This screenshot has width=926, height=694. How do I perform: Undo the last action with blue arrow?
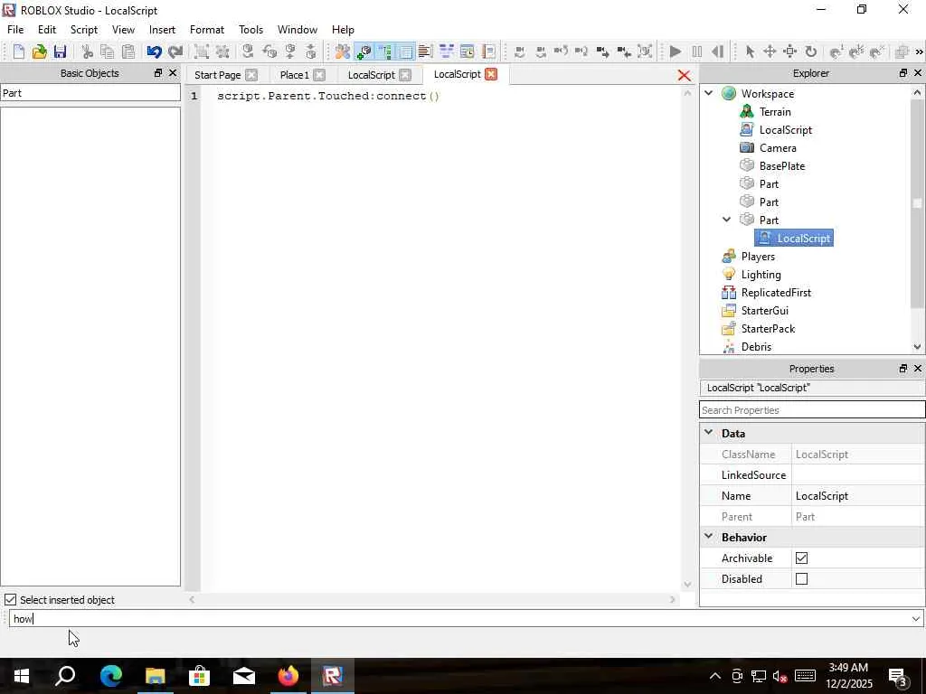tap(154, 52)
